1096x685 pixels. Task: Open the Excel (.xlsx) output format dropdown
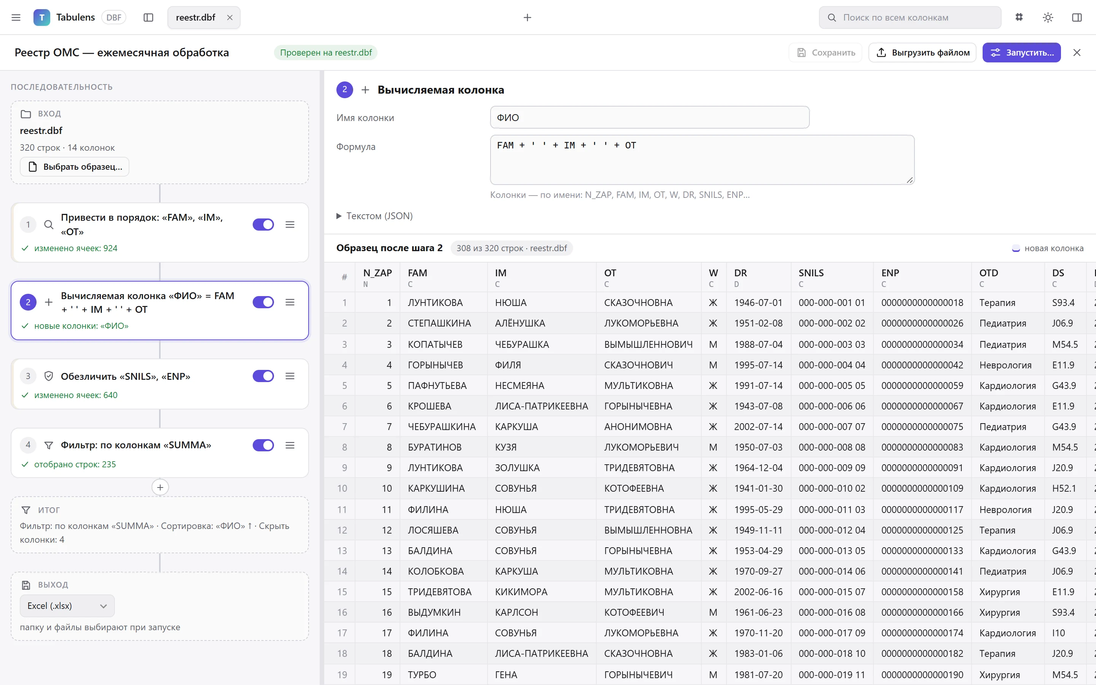click(x=67, y=606)
